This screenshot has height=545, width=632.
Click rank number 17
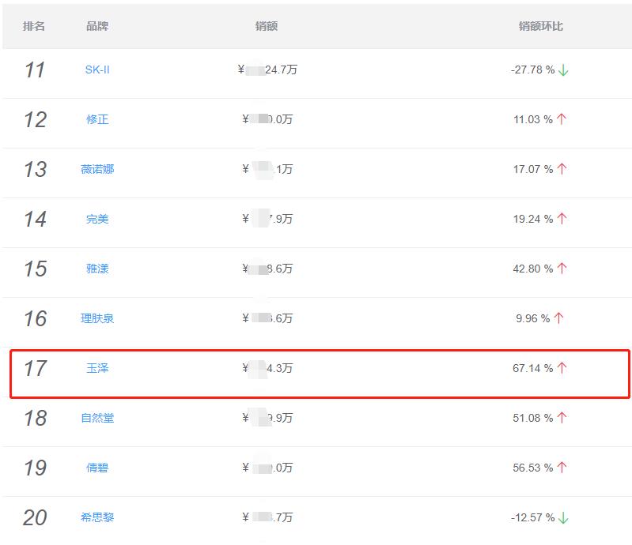point(35,368)
